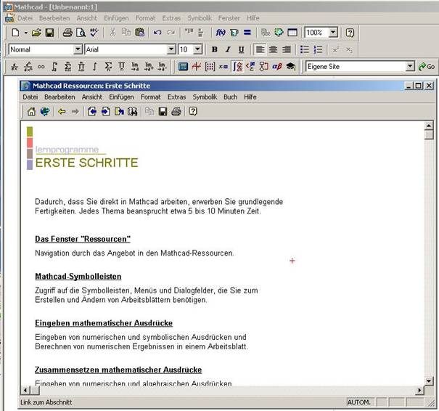Image resolution: width=439 pixels, height=411 pixels.
Task: Click the Go button beside Eigene Site
Action: tap(426, 67)
